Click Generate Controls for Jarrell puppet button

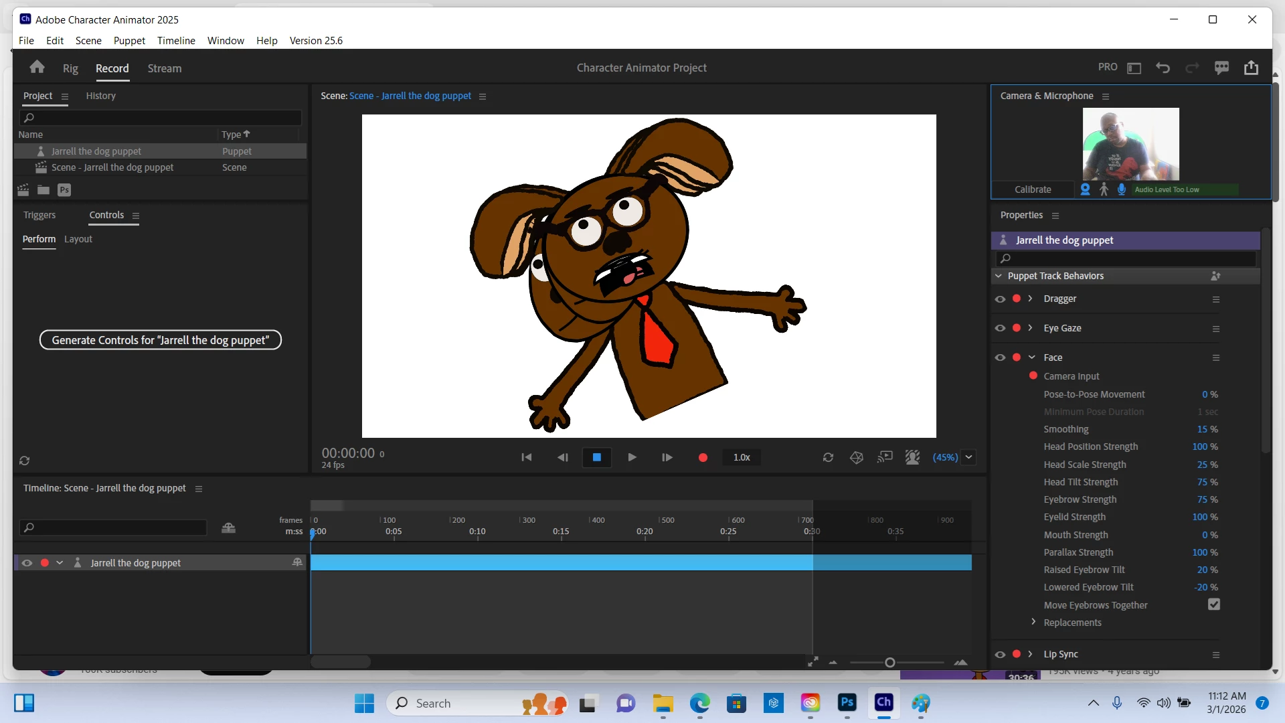point(161,340)
